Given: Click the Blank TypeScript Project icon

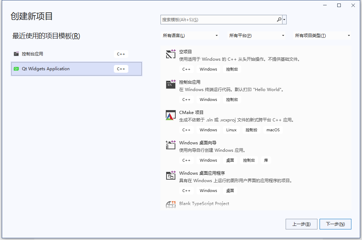Looking at the screenshot, I should click(x=171, y=204).
